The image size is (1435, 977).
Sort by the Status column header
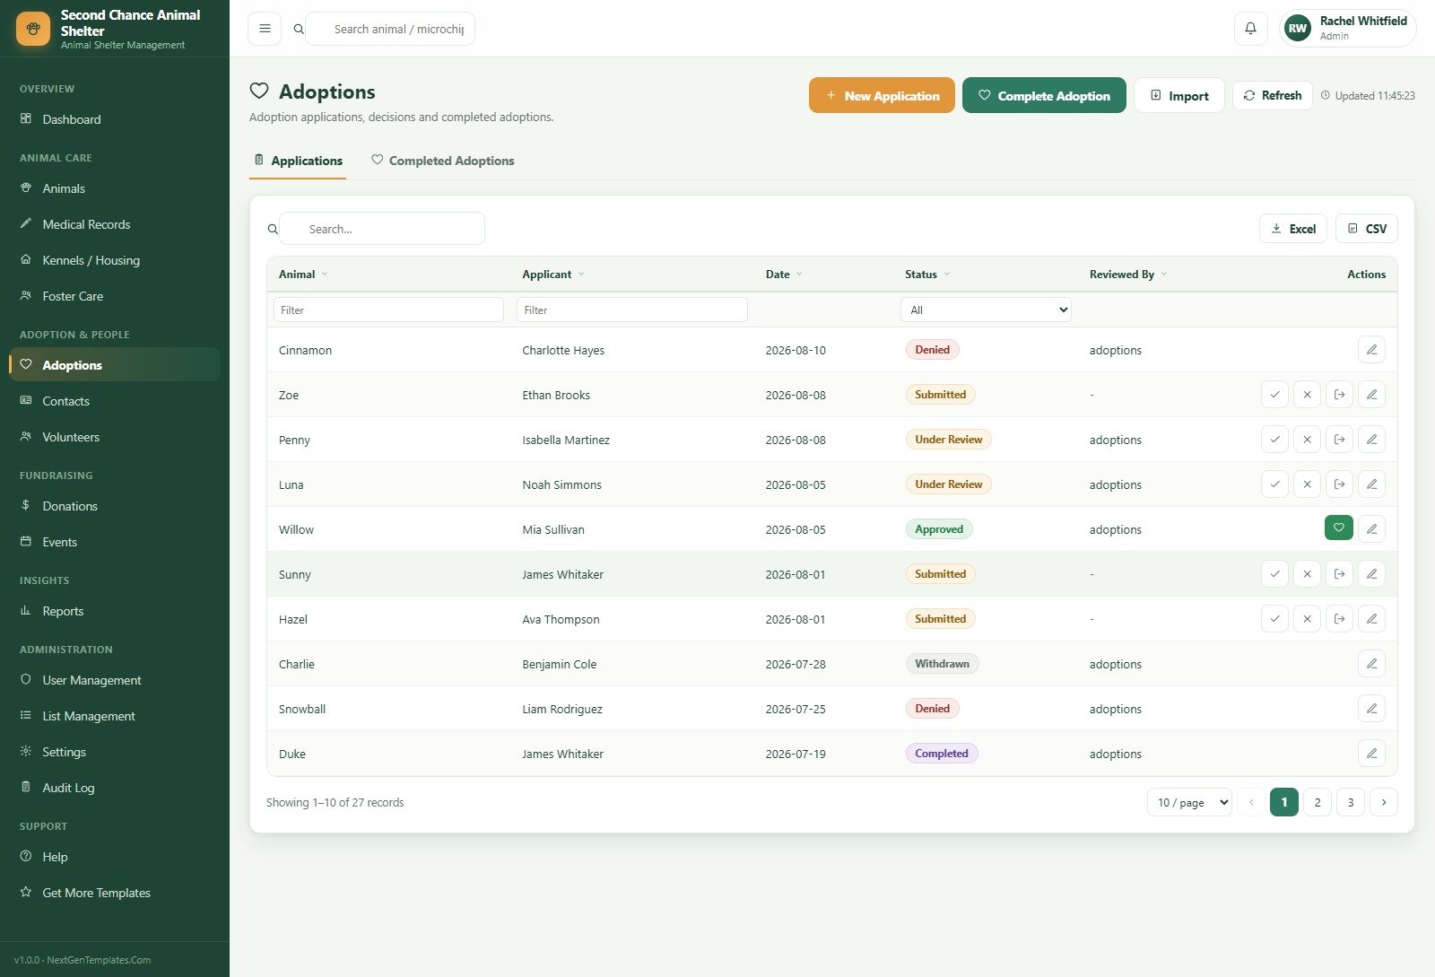coord(927,275)
